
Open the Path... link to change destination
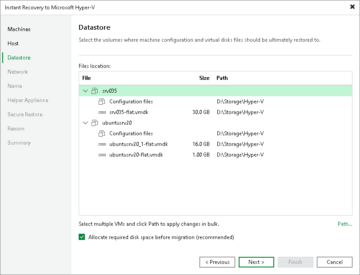click(x=345, y=224)
